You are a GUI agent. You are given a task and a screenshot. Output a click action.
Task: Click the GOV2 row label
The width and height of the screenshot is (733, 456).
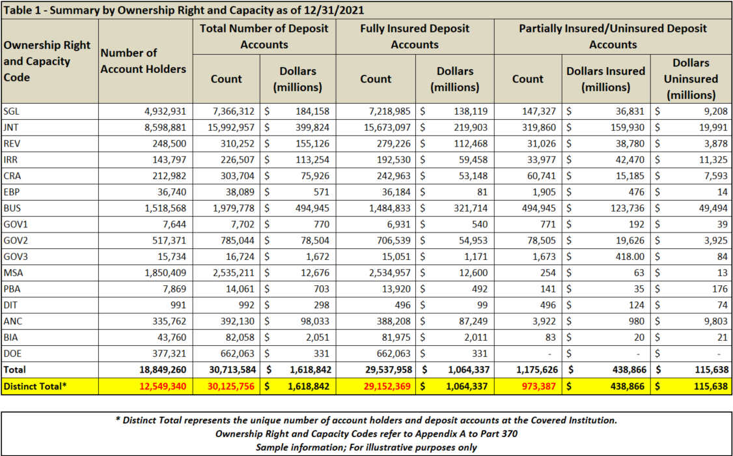(x=16, y=241)
